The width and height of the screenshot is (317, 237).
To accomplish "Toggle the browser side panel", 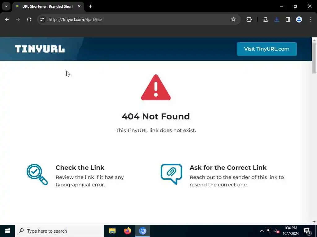I will coord(288,19).
